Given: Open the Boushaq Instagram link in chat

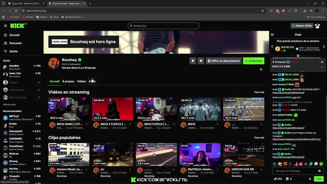Looking at the screenshot, I should [296, 139].
